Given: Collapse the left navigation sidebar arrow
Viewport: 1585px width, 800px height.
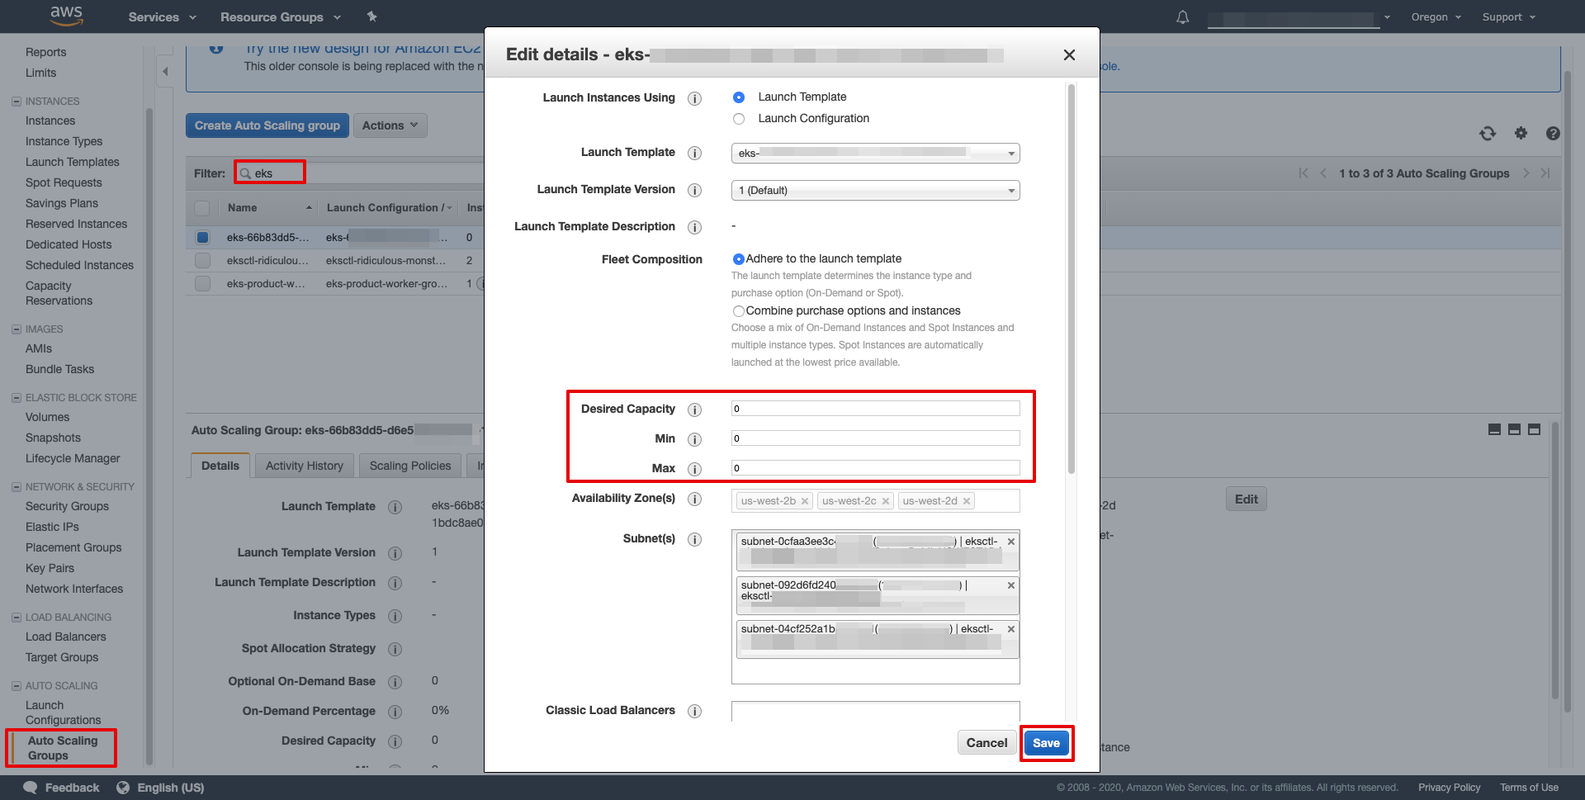Looking at the screenshot, I should tap(165, 72).
